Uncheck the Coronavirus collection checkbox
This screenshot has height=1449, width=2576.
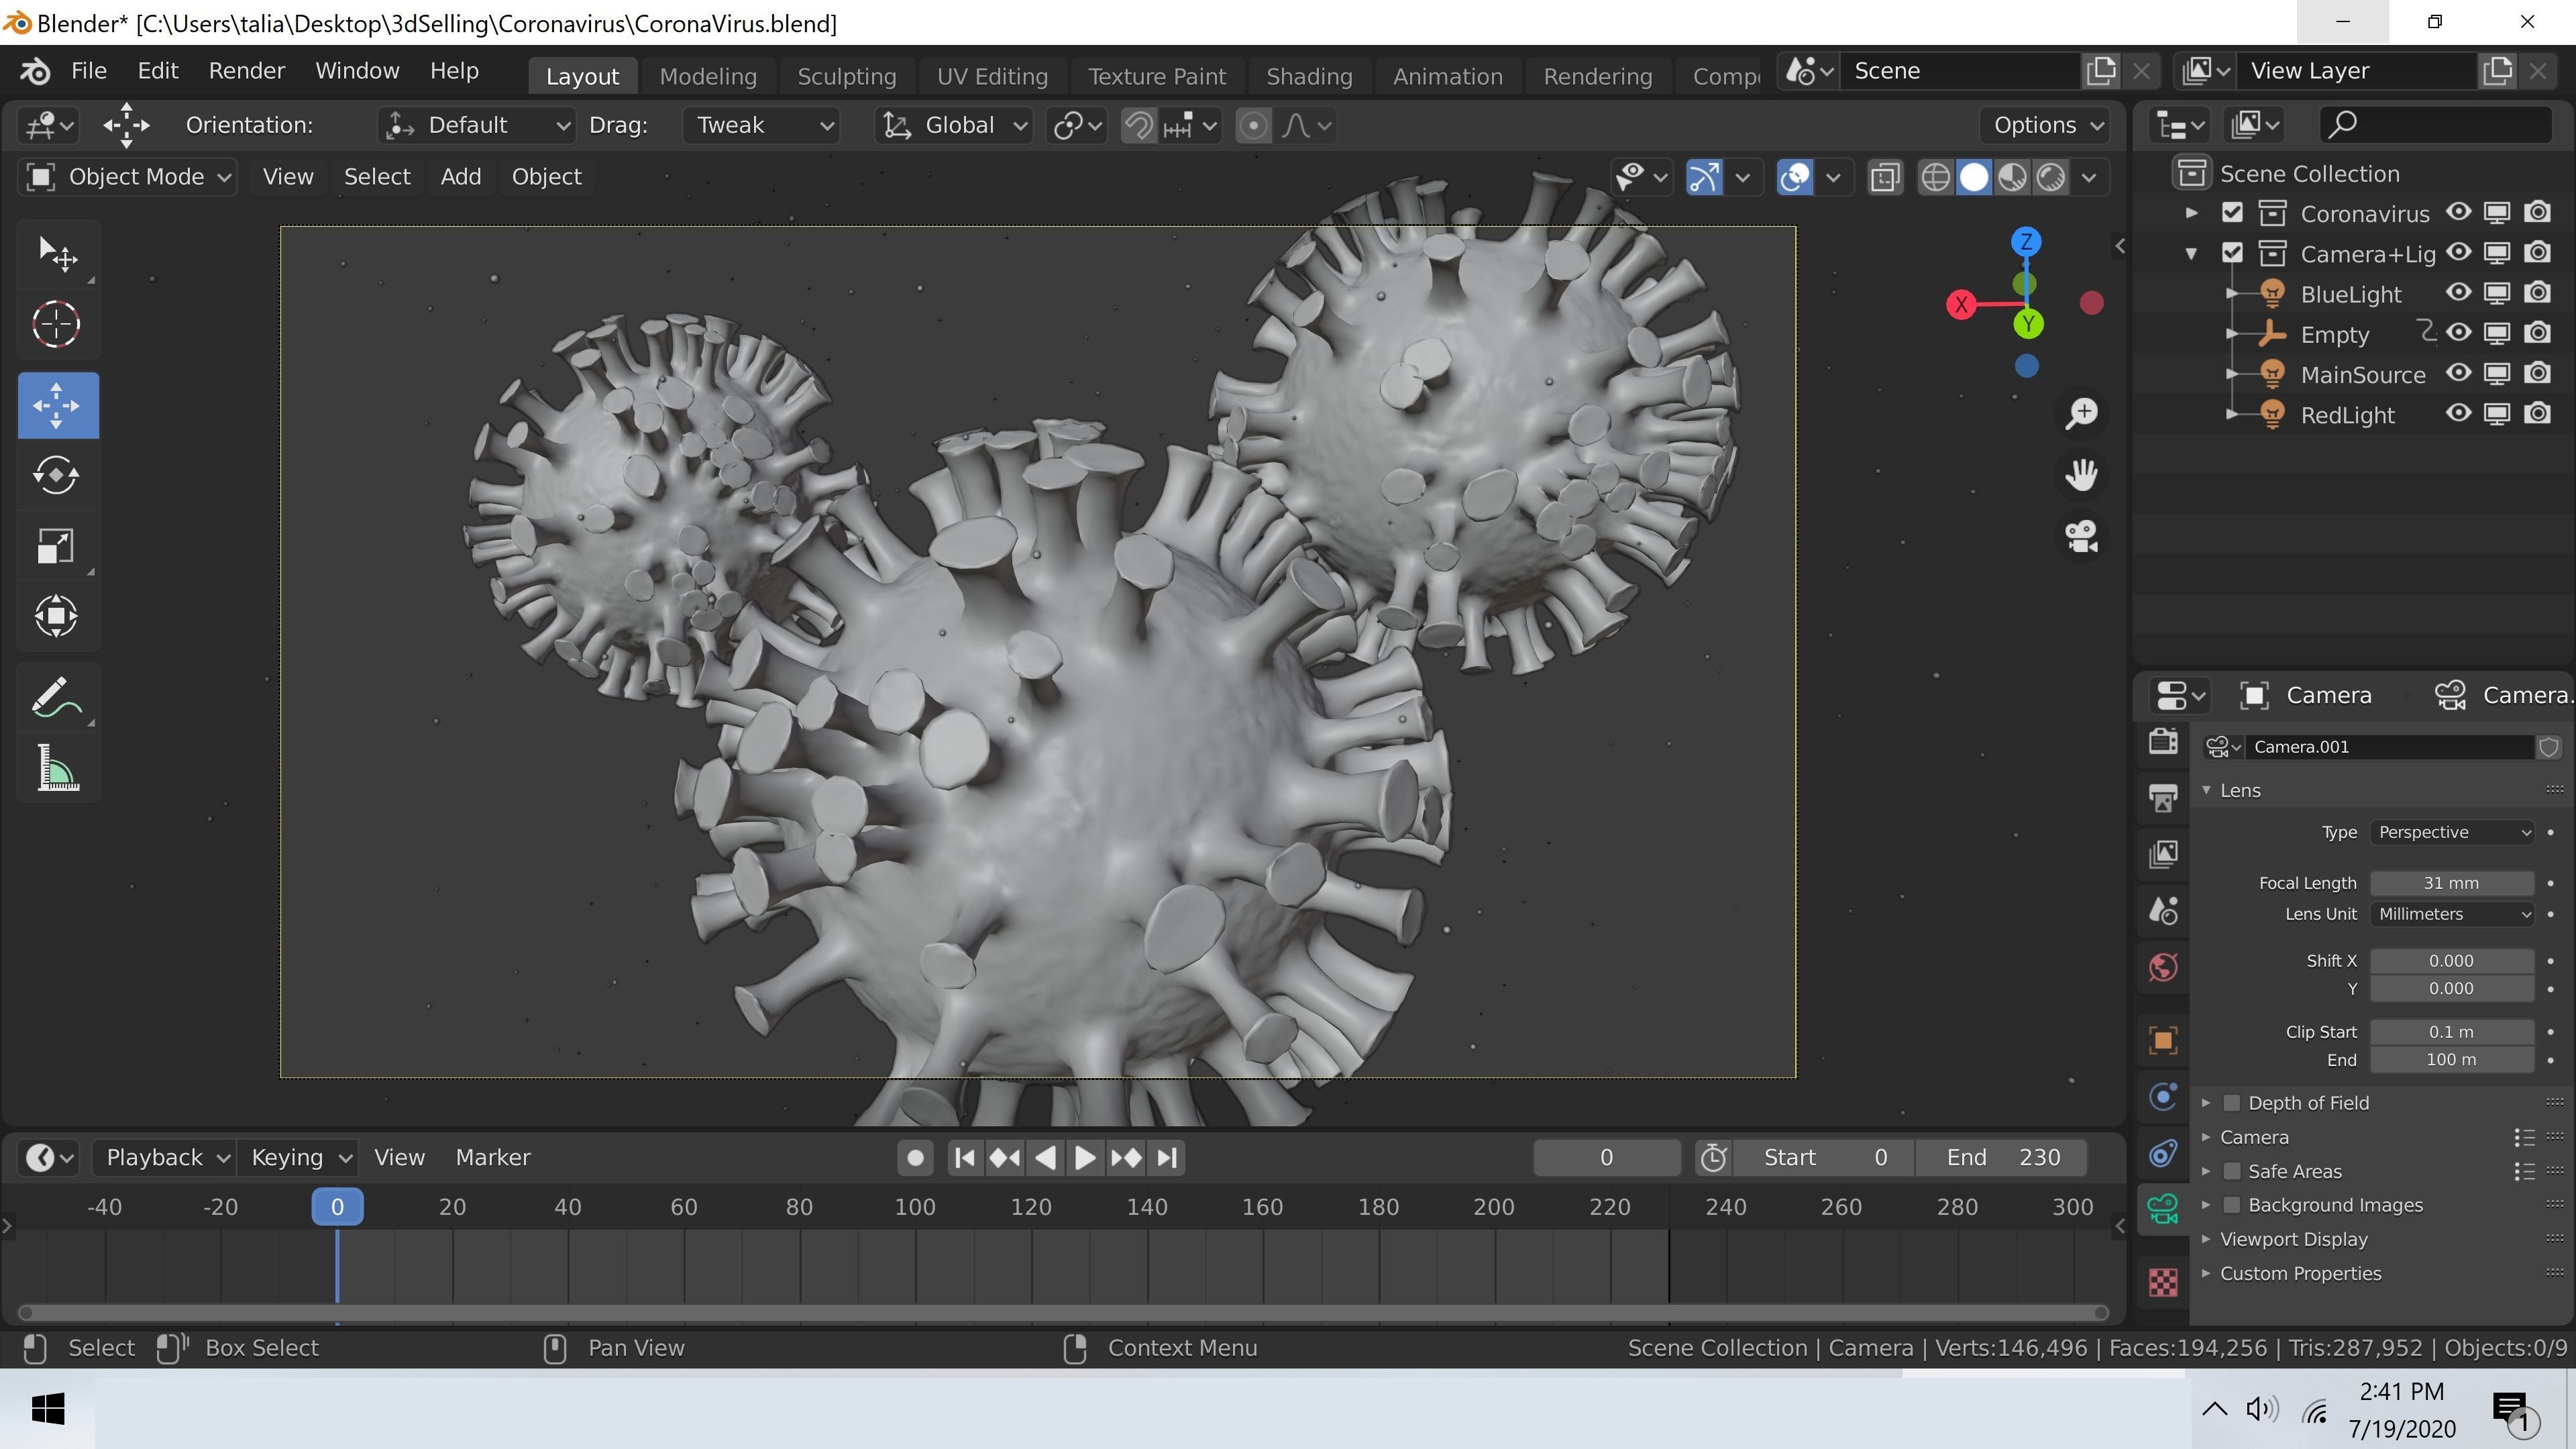coord(2232,213)
